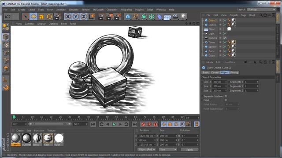Select the Sketch material swatch
The image size is (282, 158).
click(x=16, y=140)
